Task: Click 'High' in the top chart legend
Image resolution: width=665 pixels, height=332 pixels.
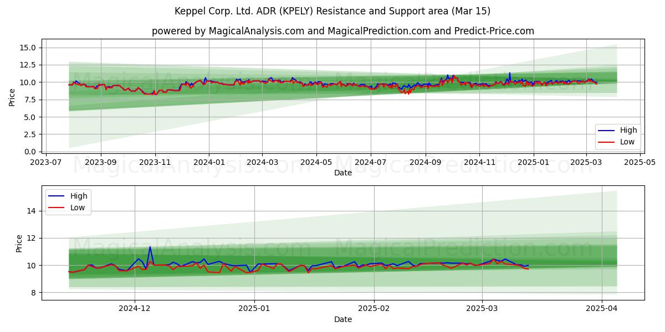Action: [628, 131]
